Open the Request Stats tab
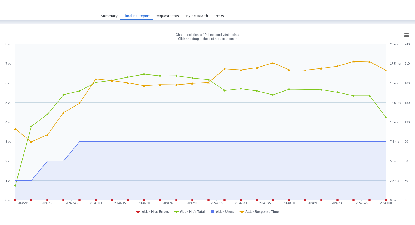415x225 pixels. click(x=167, y=16)
